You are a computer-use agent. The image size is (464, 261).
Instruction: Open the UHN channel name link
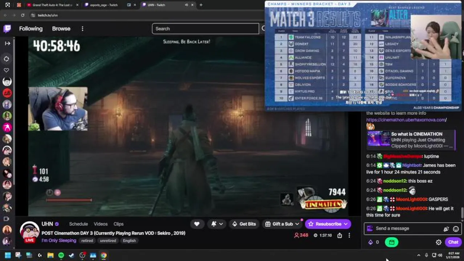pos(47,224)
